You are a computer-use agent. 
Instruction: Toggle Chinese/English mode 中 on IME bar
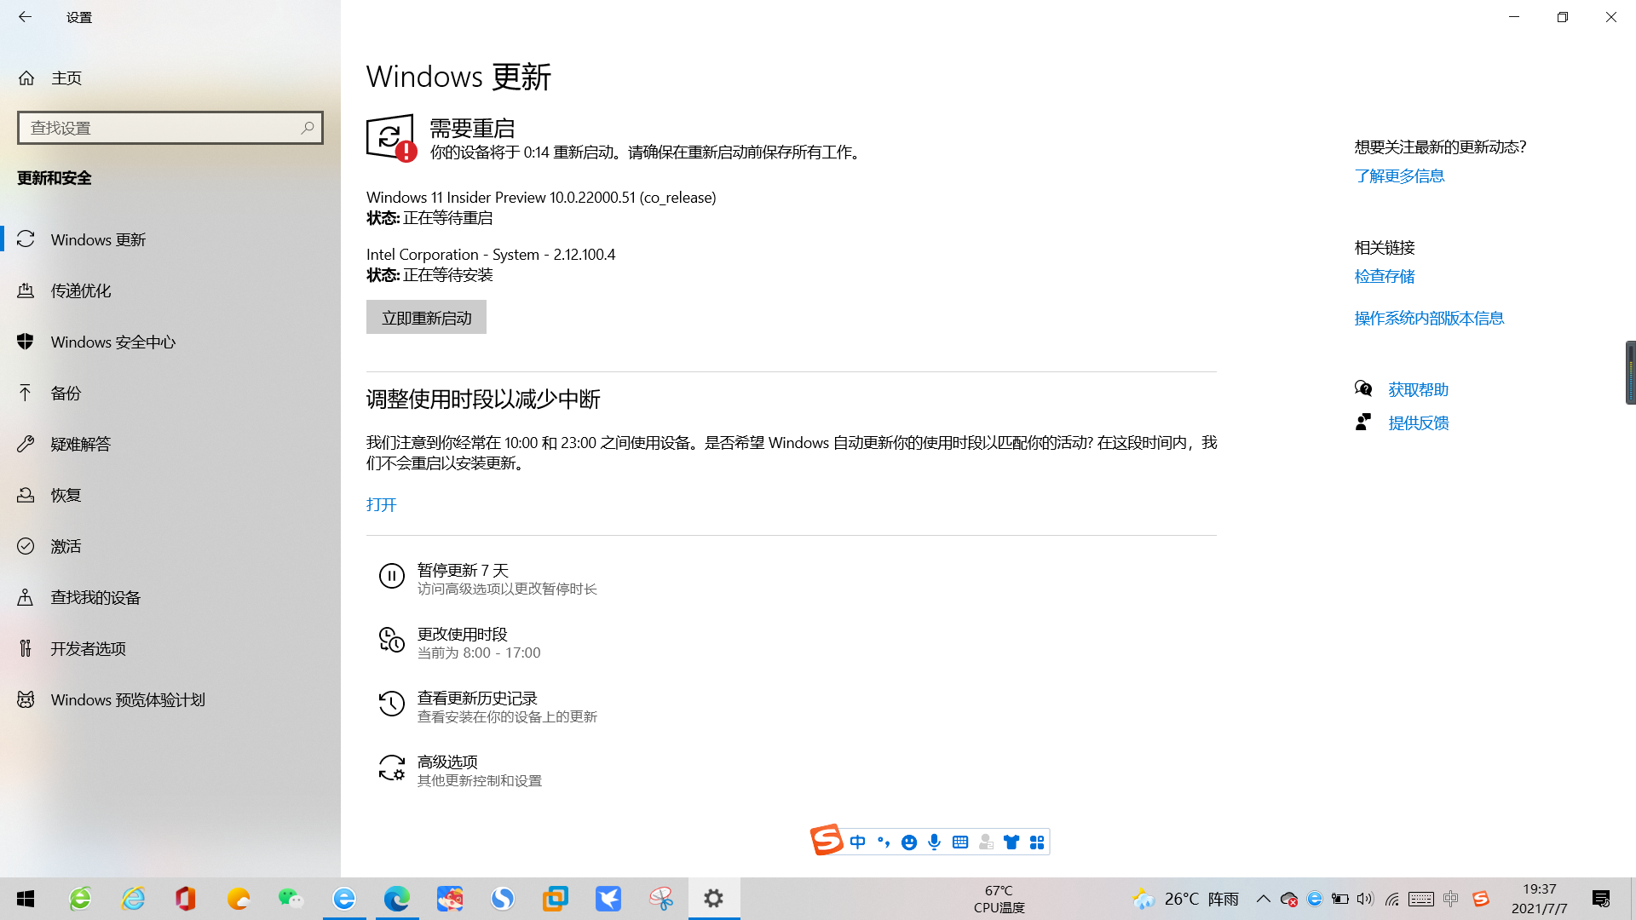coord(857,842)
